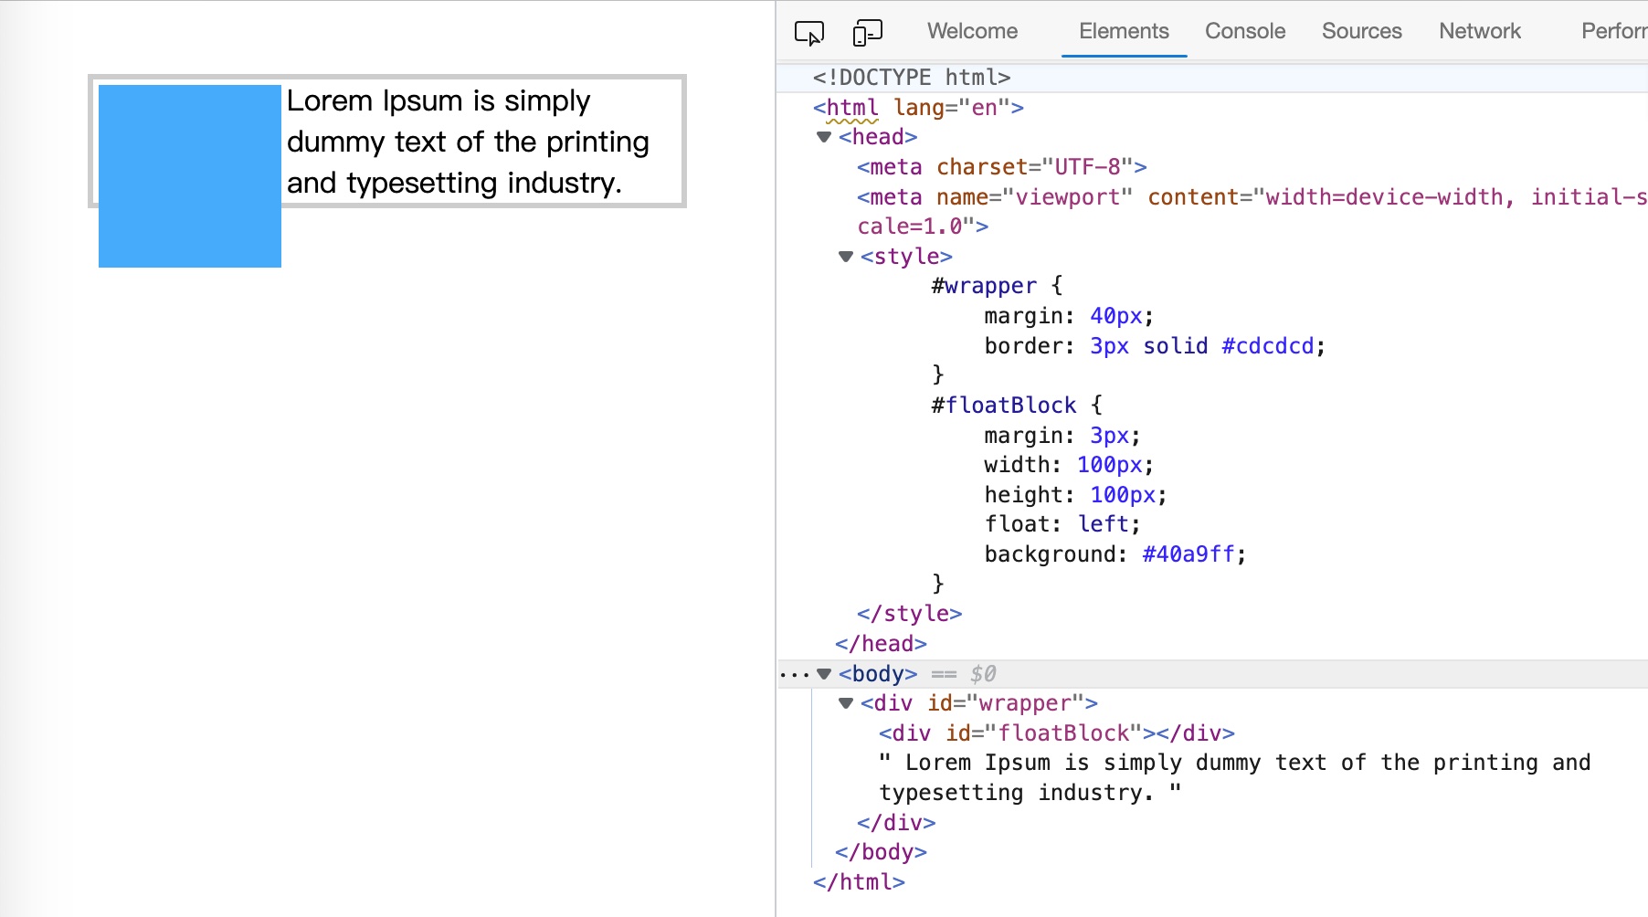Click the Lorem Ipsum paragraph text on page
The image size is (1648, 917).
[467, 142]
